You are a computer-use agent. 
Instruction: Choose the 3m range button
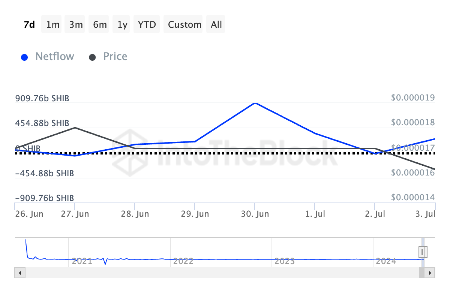pos(76,25)
